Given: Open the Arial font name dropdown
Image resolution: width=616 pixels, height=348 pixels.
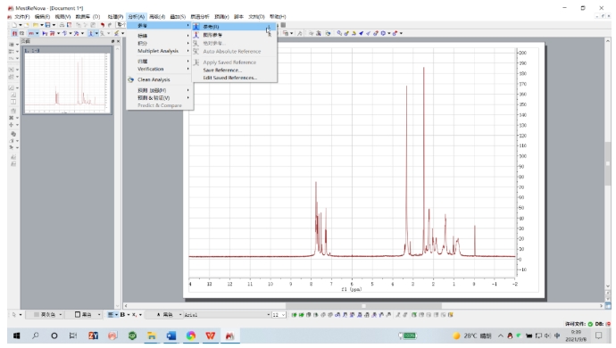Looking at the screenshot, I should pyautogui.click(x=228, y=315).
